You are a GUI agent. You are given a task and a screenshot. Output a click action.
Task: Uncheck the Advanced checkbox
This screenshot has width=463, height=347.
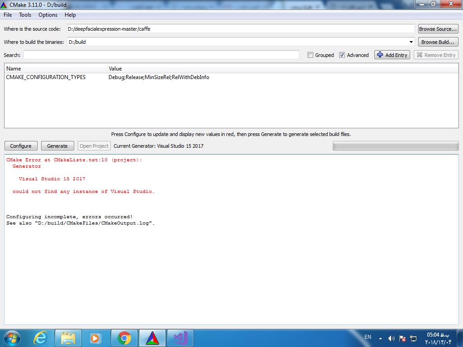[342, 55]
